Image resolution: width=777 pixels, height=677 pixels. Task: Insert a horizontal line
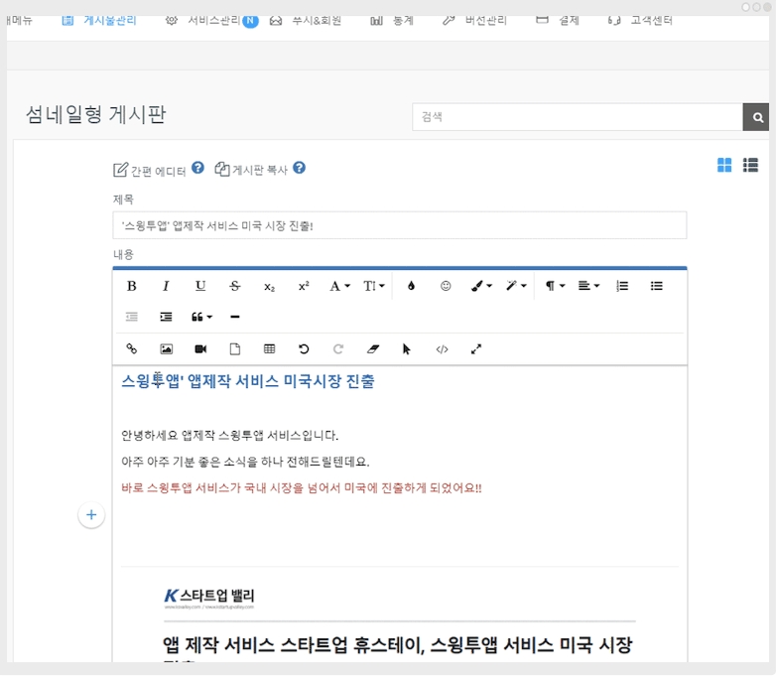[235, 317]
